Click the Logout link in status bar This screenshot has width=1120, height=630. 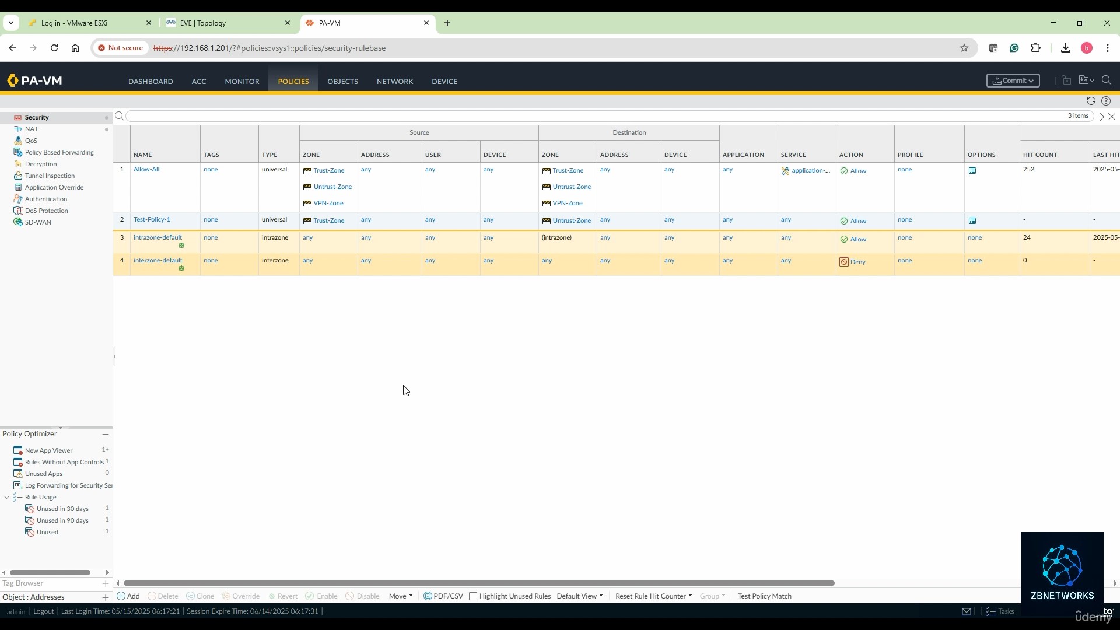pos(44,611)
